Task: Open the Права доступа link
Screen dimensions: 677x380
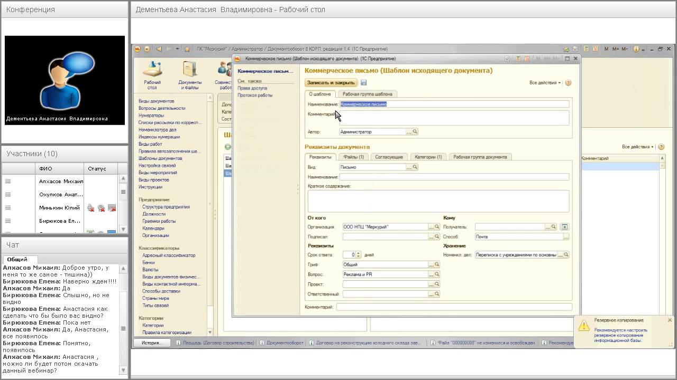Action: (252, 88)
